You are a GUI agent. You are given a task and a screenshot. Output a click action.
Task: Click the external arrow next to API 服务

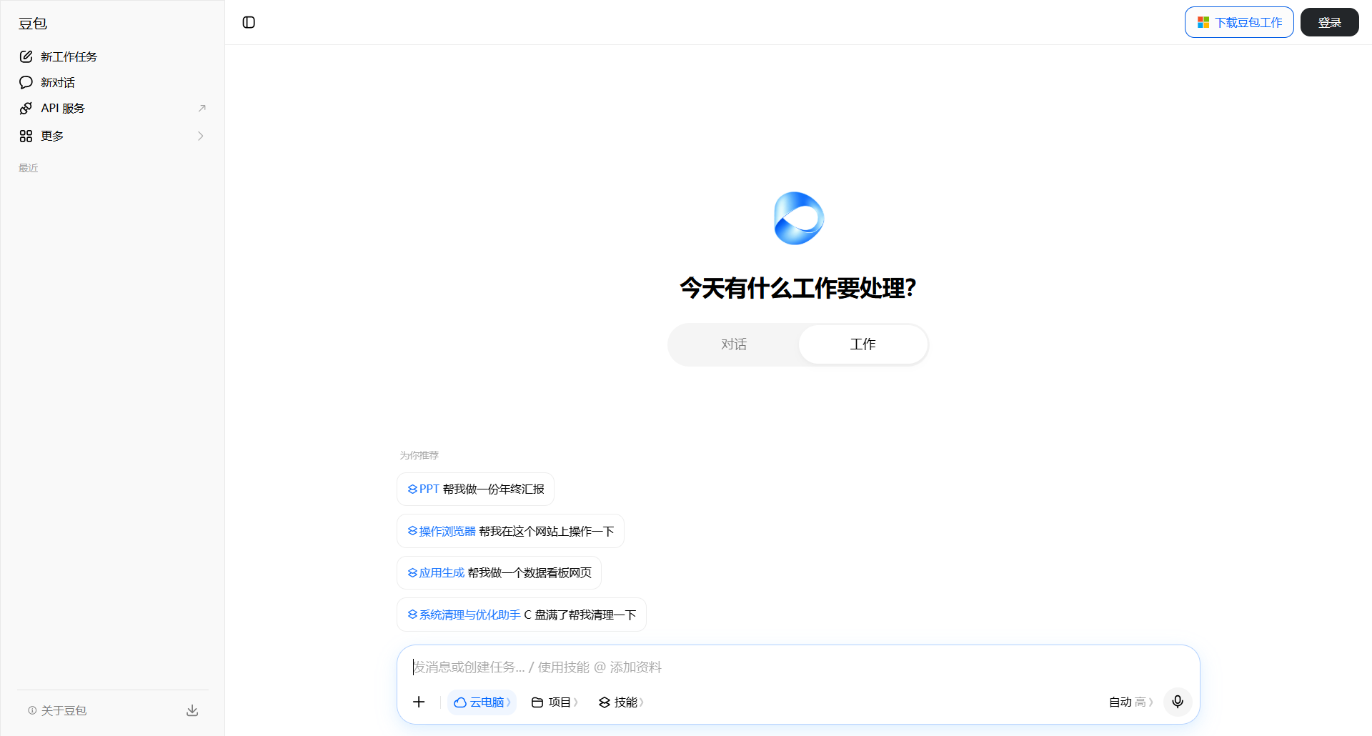tap(202, 108)
